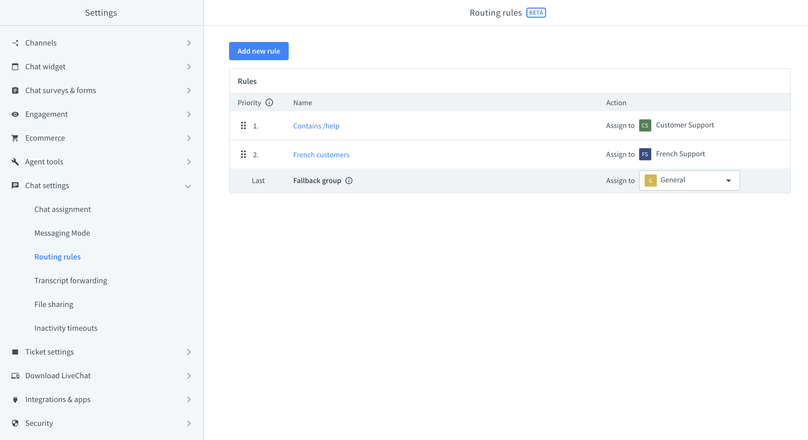This screenshot has height=440, width=808.
Task: Click the BETA badge next to title
Action: tap(536, 13)
